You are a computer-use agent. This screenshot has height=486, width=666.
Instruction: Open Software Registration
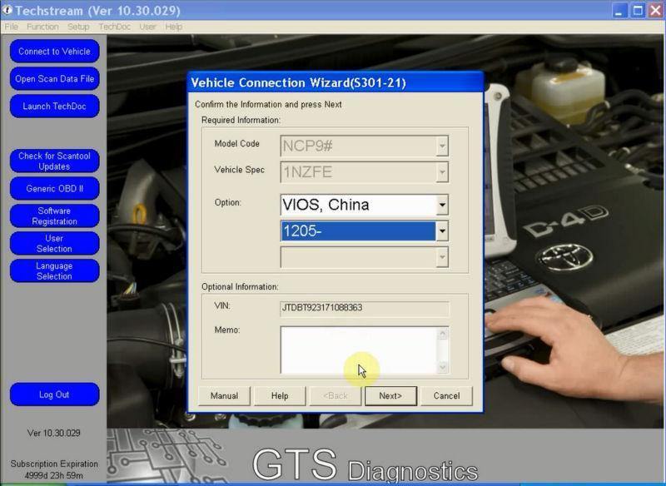pos(54,216)
